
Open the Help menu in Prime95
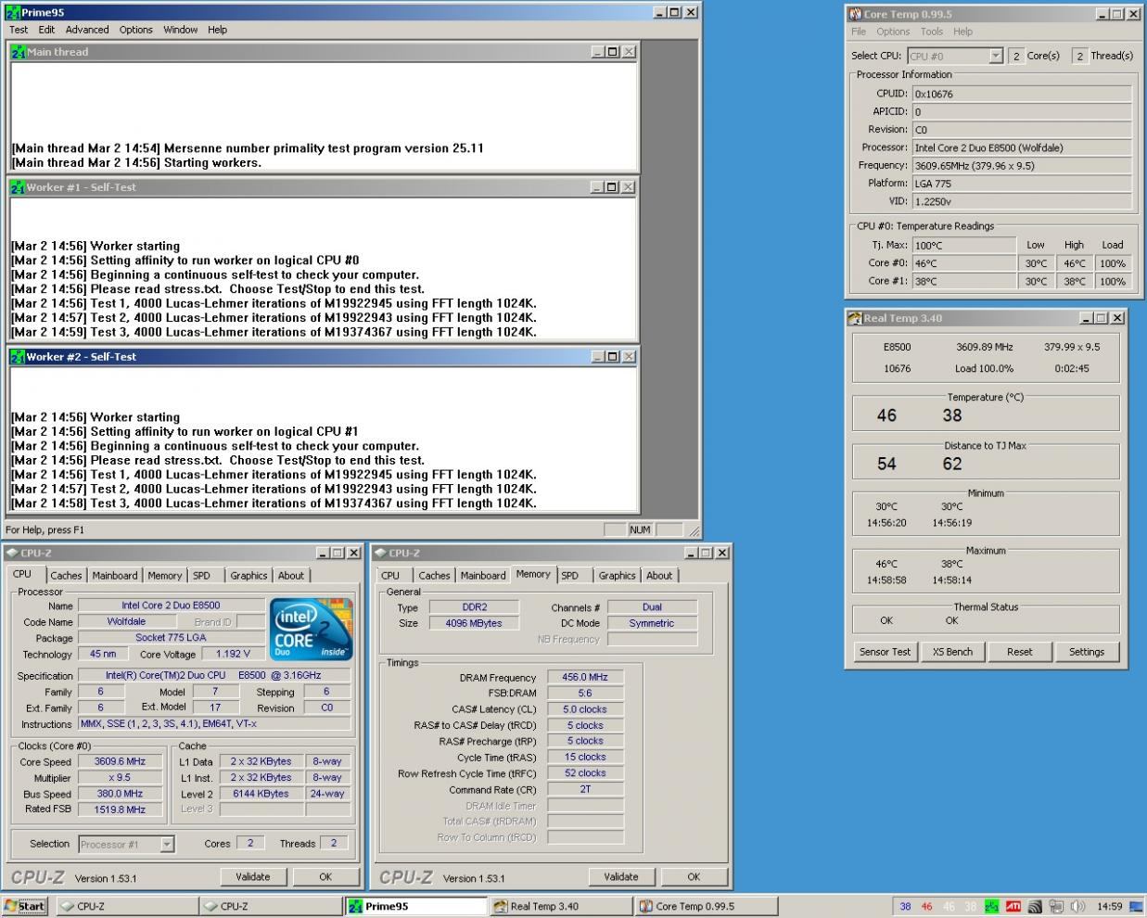[217, 30]
